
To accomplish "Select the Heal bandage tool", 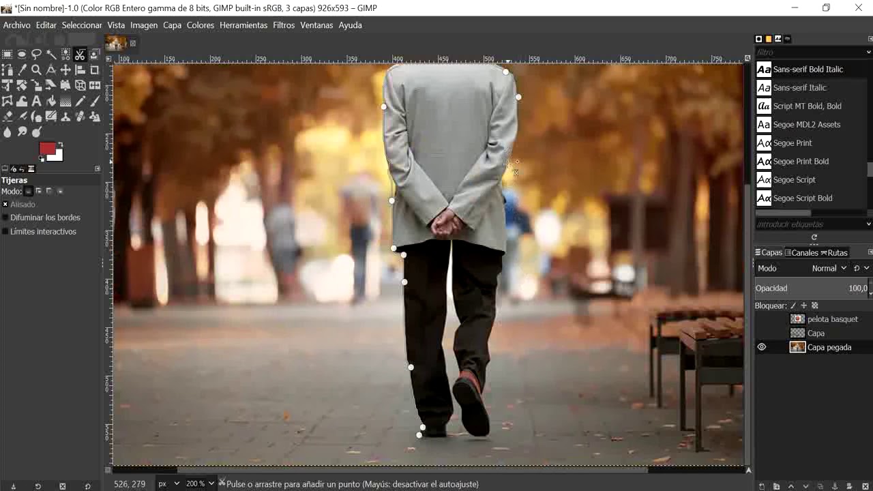I will click(x=80, y=117).
